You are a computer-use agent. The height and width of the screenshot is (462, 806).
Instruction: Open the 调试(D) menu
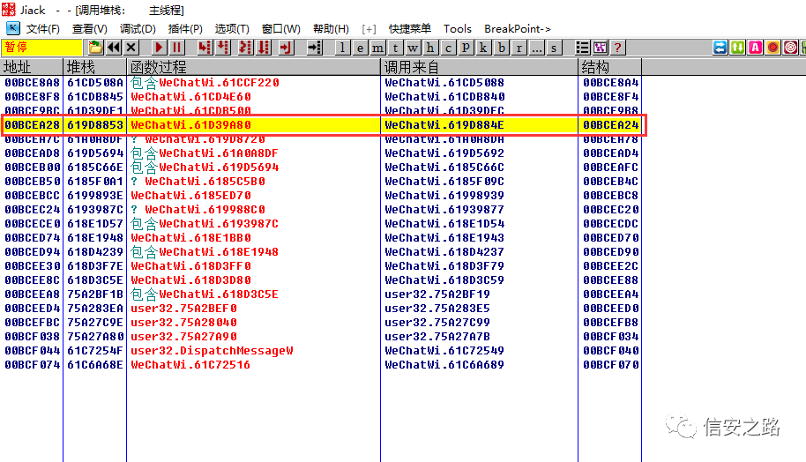138,29
